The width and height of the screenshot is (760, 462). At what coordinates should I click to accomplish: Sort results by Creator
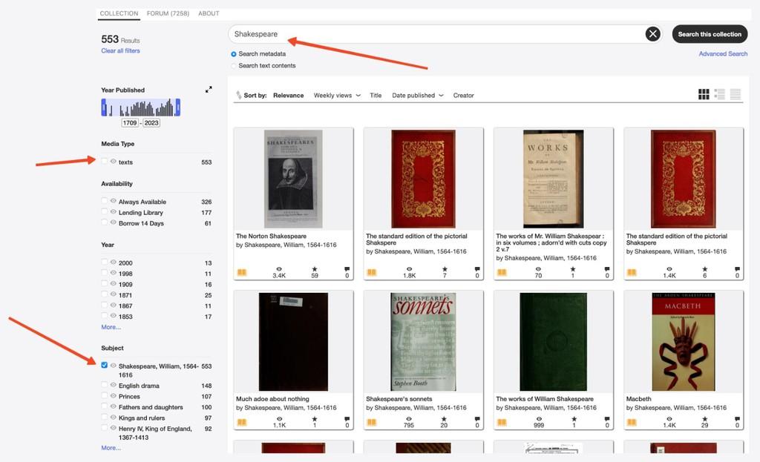463,96
